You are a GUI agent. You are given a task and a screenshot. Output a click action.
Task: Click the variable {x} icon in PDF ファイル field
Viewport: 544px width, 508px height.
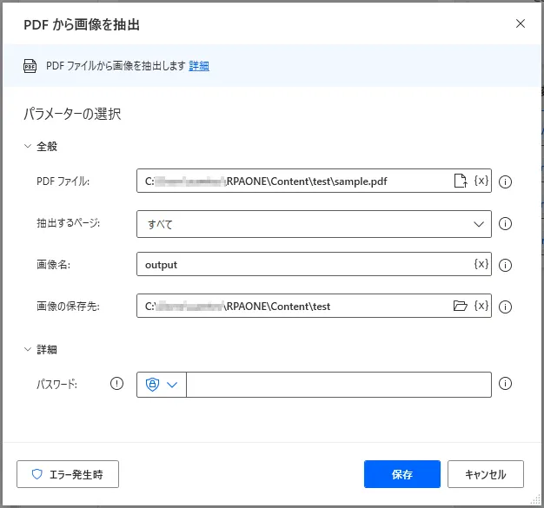click(x=481, y=181)
